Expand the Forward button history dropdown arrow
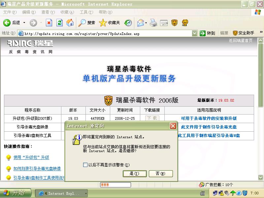The image size is (264, 198). tap(41, 22)
